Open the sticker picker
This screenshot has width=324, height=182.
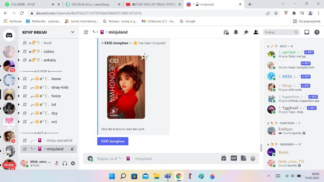point(243,158)
